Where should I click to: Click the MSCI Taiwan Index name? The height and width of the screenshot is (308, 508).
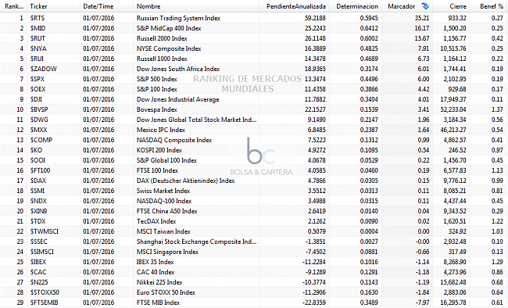(x=163, y=231)
